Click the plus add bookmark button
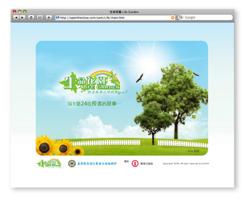245x202 pixels. click(x=48, y=17)
